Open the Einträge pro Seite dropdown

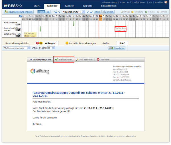(x=51, y=48)
